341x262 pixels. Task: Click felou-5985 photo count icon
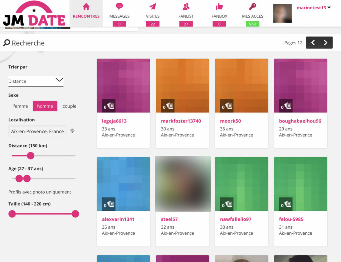point(286,204)
